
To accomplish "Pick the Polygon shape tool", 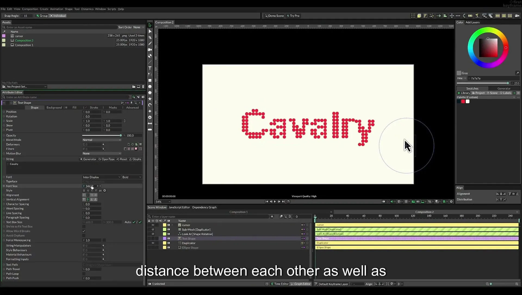I will pyautogui.click(x=150, y=93).
